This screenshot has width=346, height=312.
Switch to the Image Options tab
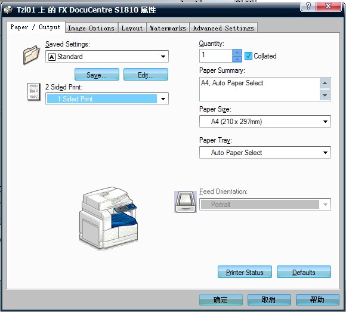tap(91, 28)
